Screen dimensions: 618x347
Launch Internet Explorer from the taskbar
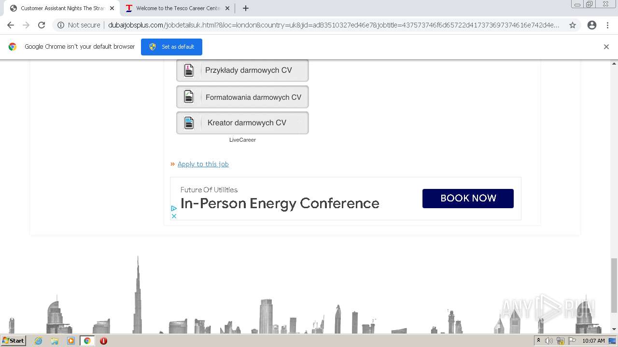38,341
